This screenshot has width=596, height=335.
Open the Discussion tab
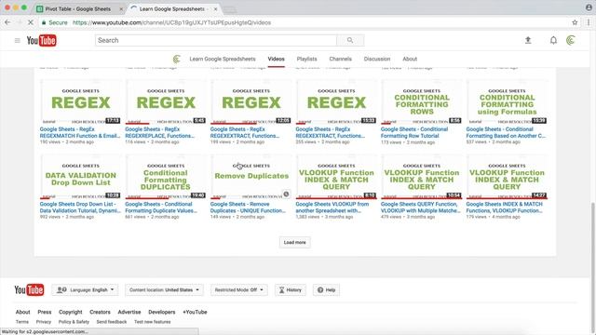[x=377, y=59]
